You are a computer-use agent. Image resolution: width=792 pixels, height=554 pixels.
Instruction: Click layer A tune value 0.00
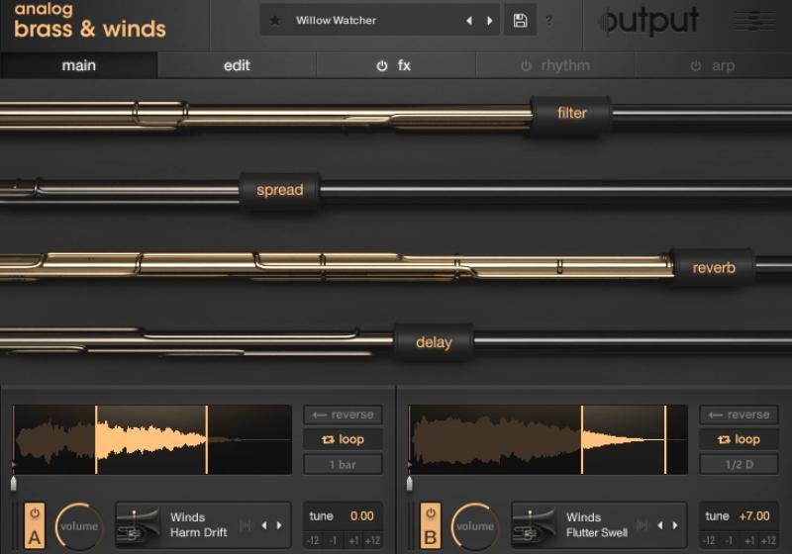tap(362, 516)
